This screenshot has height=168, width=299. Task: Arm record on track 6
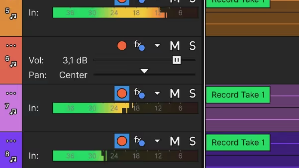122,46
